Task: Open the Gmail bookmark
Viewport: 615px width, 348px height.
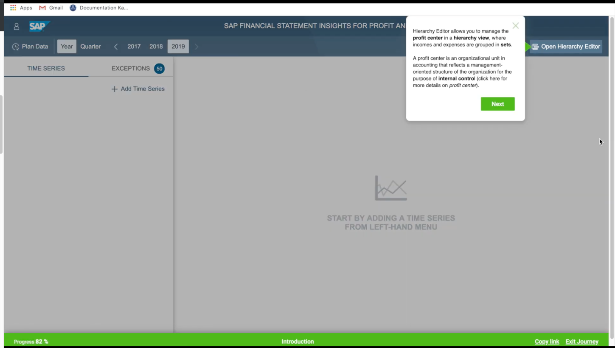Action: point(51,8)
